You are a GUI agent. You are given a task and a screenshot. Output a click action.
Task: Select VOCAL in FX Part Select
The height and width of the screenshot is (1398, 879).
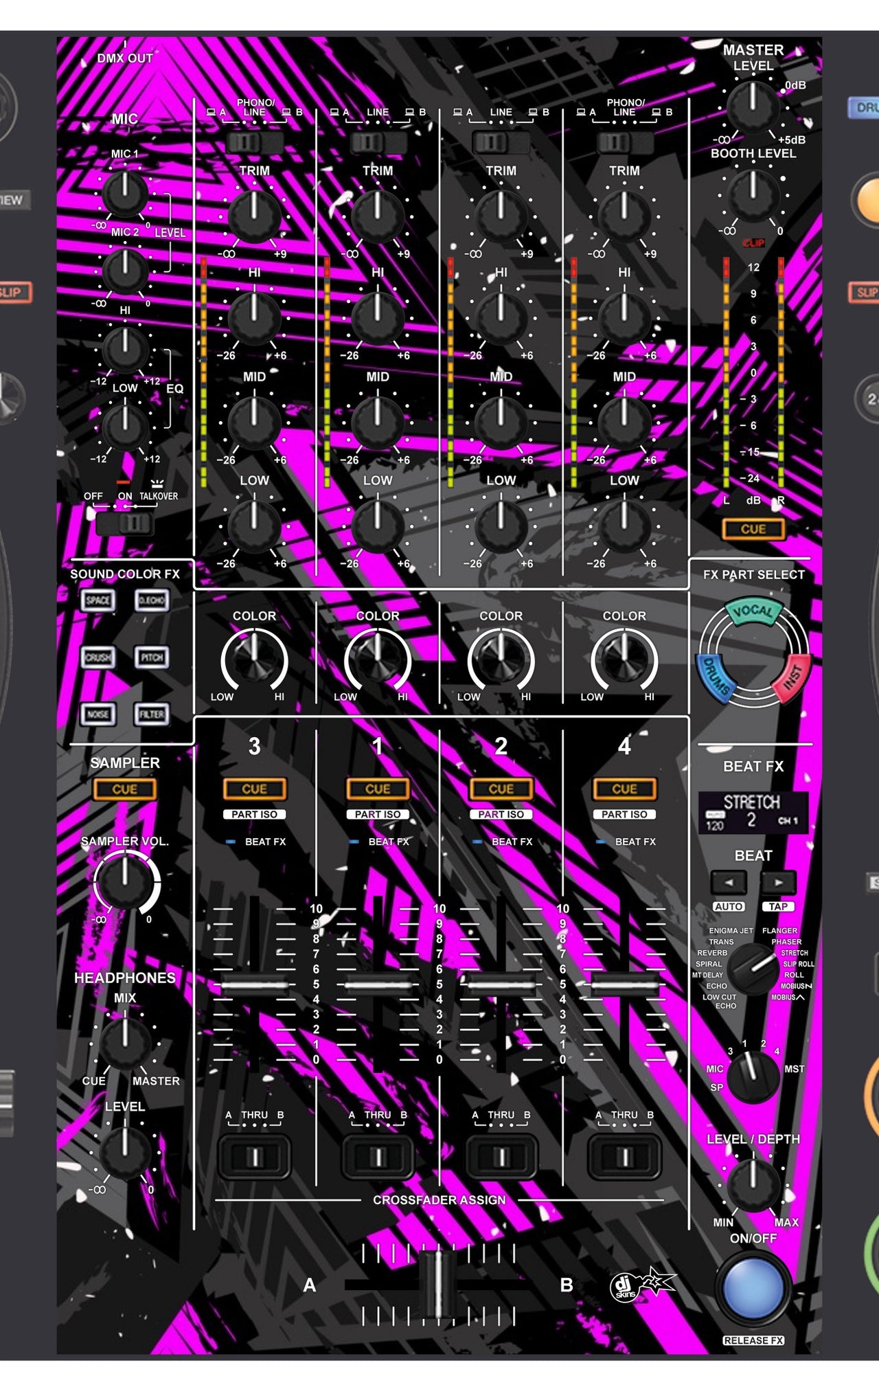click(753, 611)
